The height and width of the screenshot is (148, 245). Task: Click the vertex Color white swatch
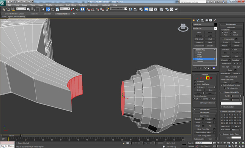click(x=236, y=138)
